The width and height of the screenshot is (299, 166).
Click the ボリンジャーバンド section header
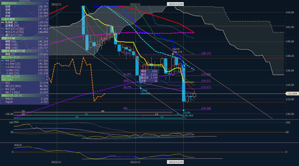click(x=25, y=57)
